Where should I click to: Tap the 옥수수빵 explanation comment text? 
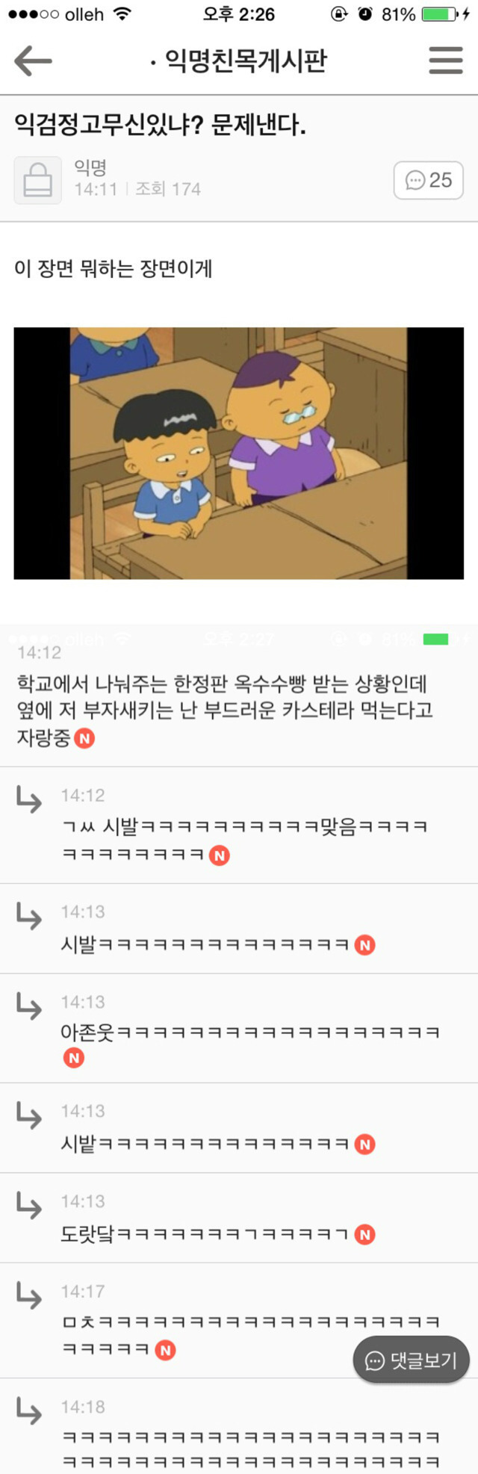(225, 710)
